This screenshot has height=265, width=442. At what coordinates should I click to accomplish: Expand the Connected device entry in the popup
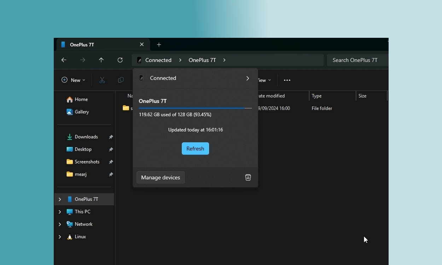point(248,78)
